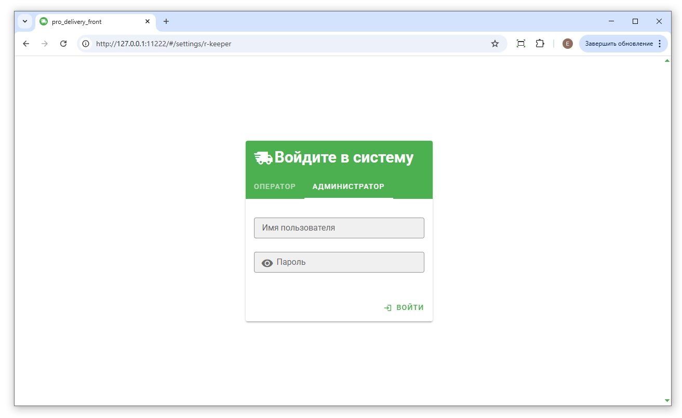
Task: View site information icon in address bar
Action: (86, 44)
